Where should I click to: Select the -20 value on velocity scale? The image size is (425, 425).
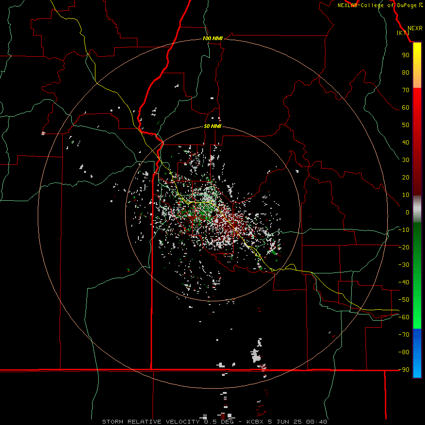404,247
